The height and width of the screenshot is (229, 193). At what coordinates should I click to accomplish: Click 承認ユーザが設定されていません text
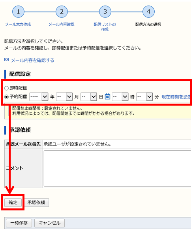77,144
